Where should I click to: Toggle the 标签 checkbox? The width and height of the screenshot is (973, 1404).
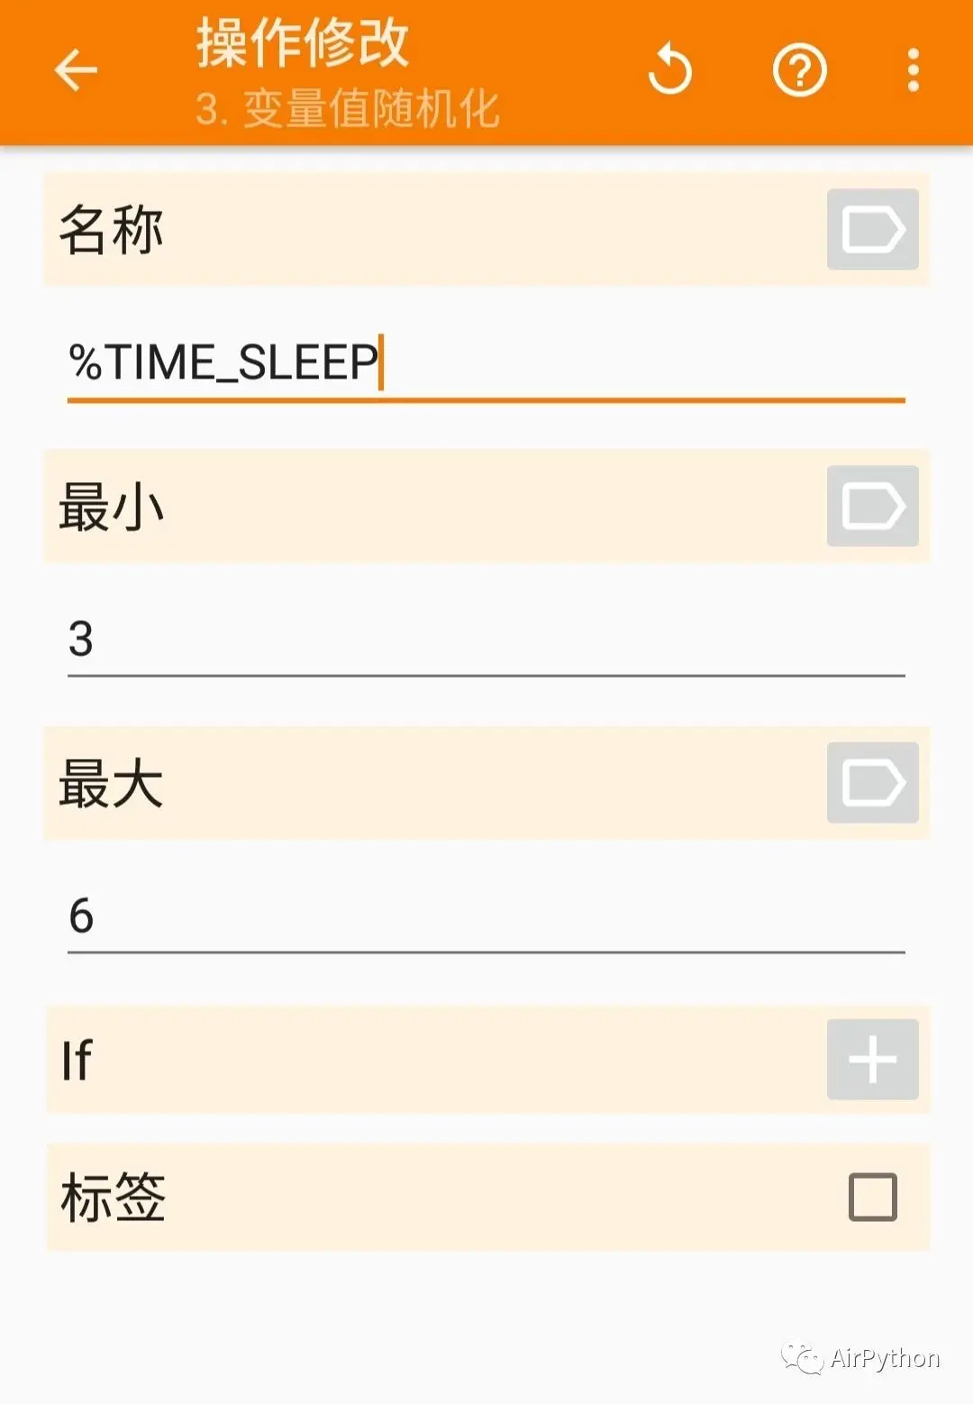click(872, 1197)
